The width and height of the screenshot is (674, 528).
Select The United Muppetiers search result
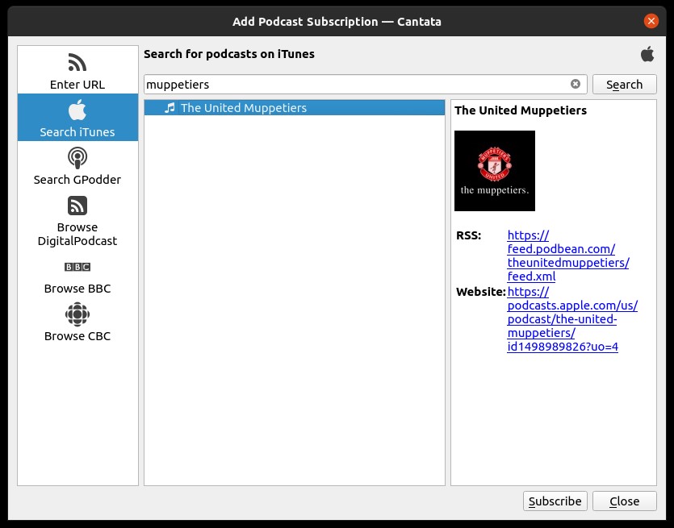tap(295, 108)
